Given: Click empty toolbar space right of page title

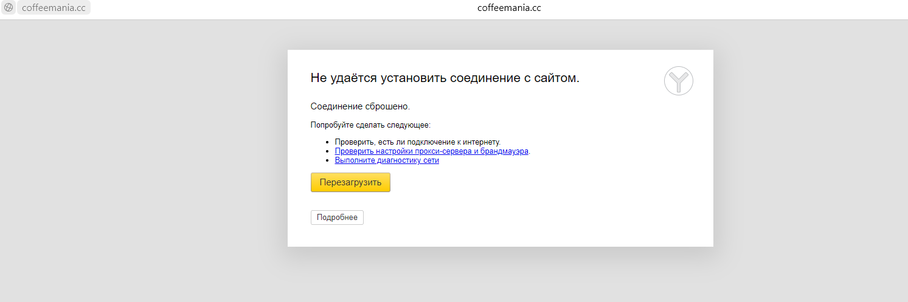Looking at the screenshot, I should 730,8.
